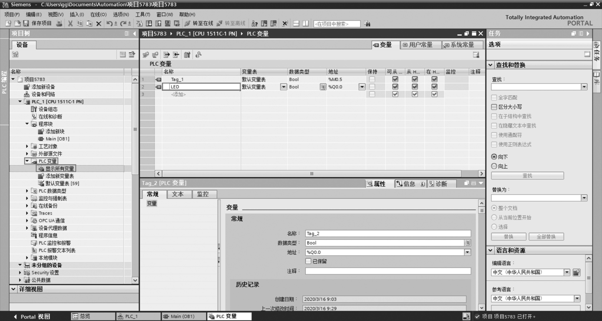Click 转至在线 go online button

tap(199, 24)
